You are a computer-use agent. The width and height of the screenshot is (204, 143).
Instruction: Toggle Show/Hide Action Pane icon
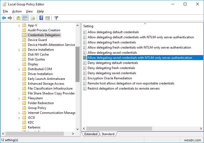coord(48,18)
